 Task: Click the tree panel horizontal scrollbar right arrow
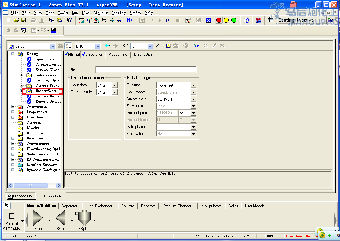click(x=58, y=185)
